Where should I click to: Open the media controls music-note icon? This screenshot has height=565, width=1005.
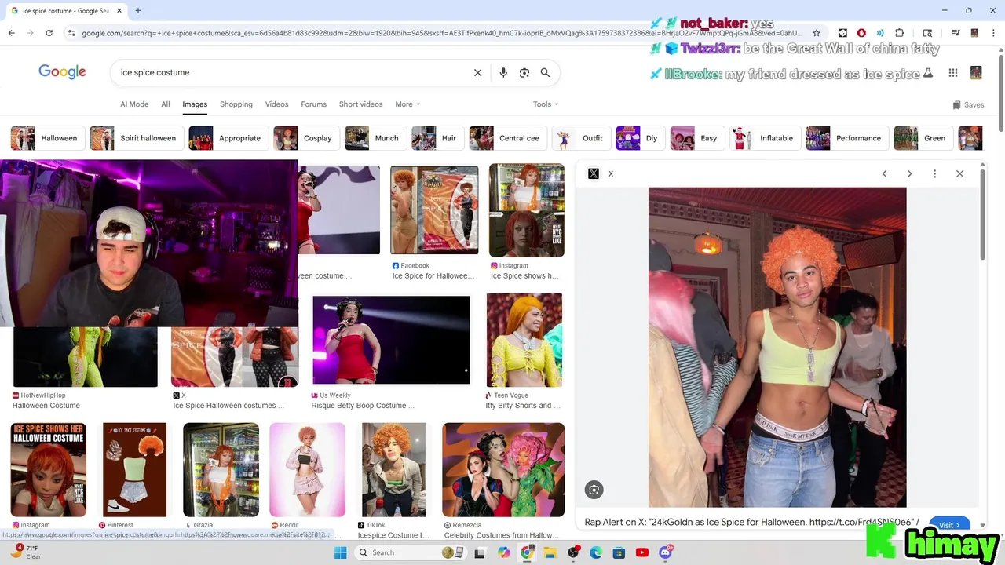(956, 33)
